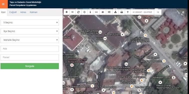Click the Atasan Turizm map marker
Image resolution: width=189 pixels, height=94 pixels.
[122, 35]
